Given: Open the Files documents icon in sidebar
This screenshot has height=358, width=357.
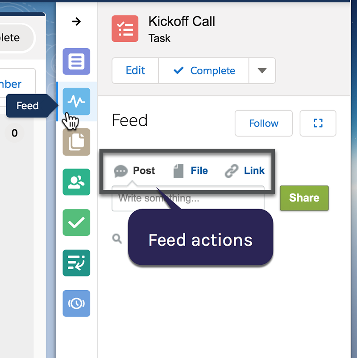Looking at the screenshot, I should coord(76,142).
